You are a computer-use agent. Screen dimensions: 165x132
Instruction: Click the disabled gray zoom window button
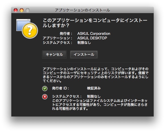tap(28, 10)
